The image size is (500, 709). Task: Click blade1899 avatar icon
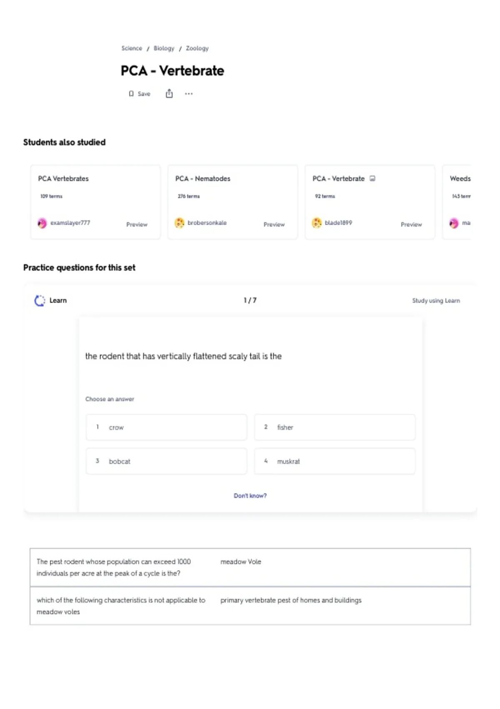click(x=317, y=223)
